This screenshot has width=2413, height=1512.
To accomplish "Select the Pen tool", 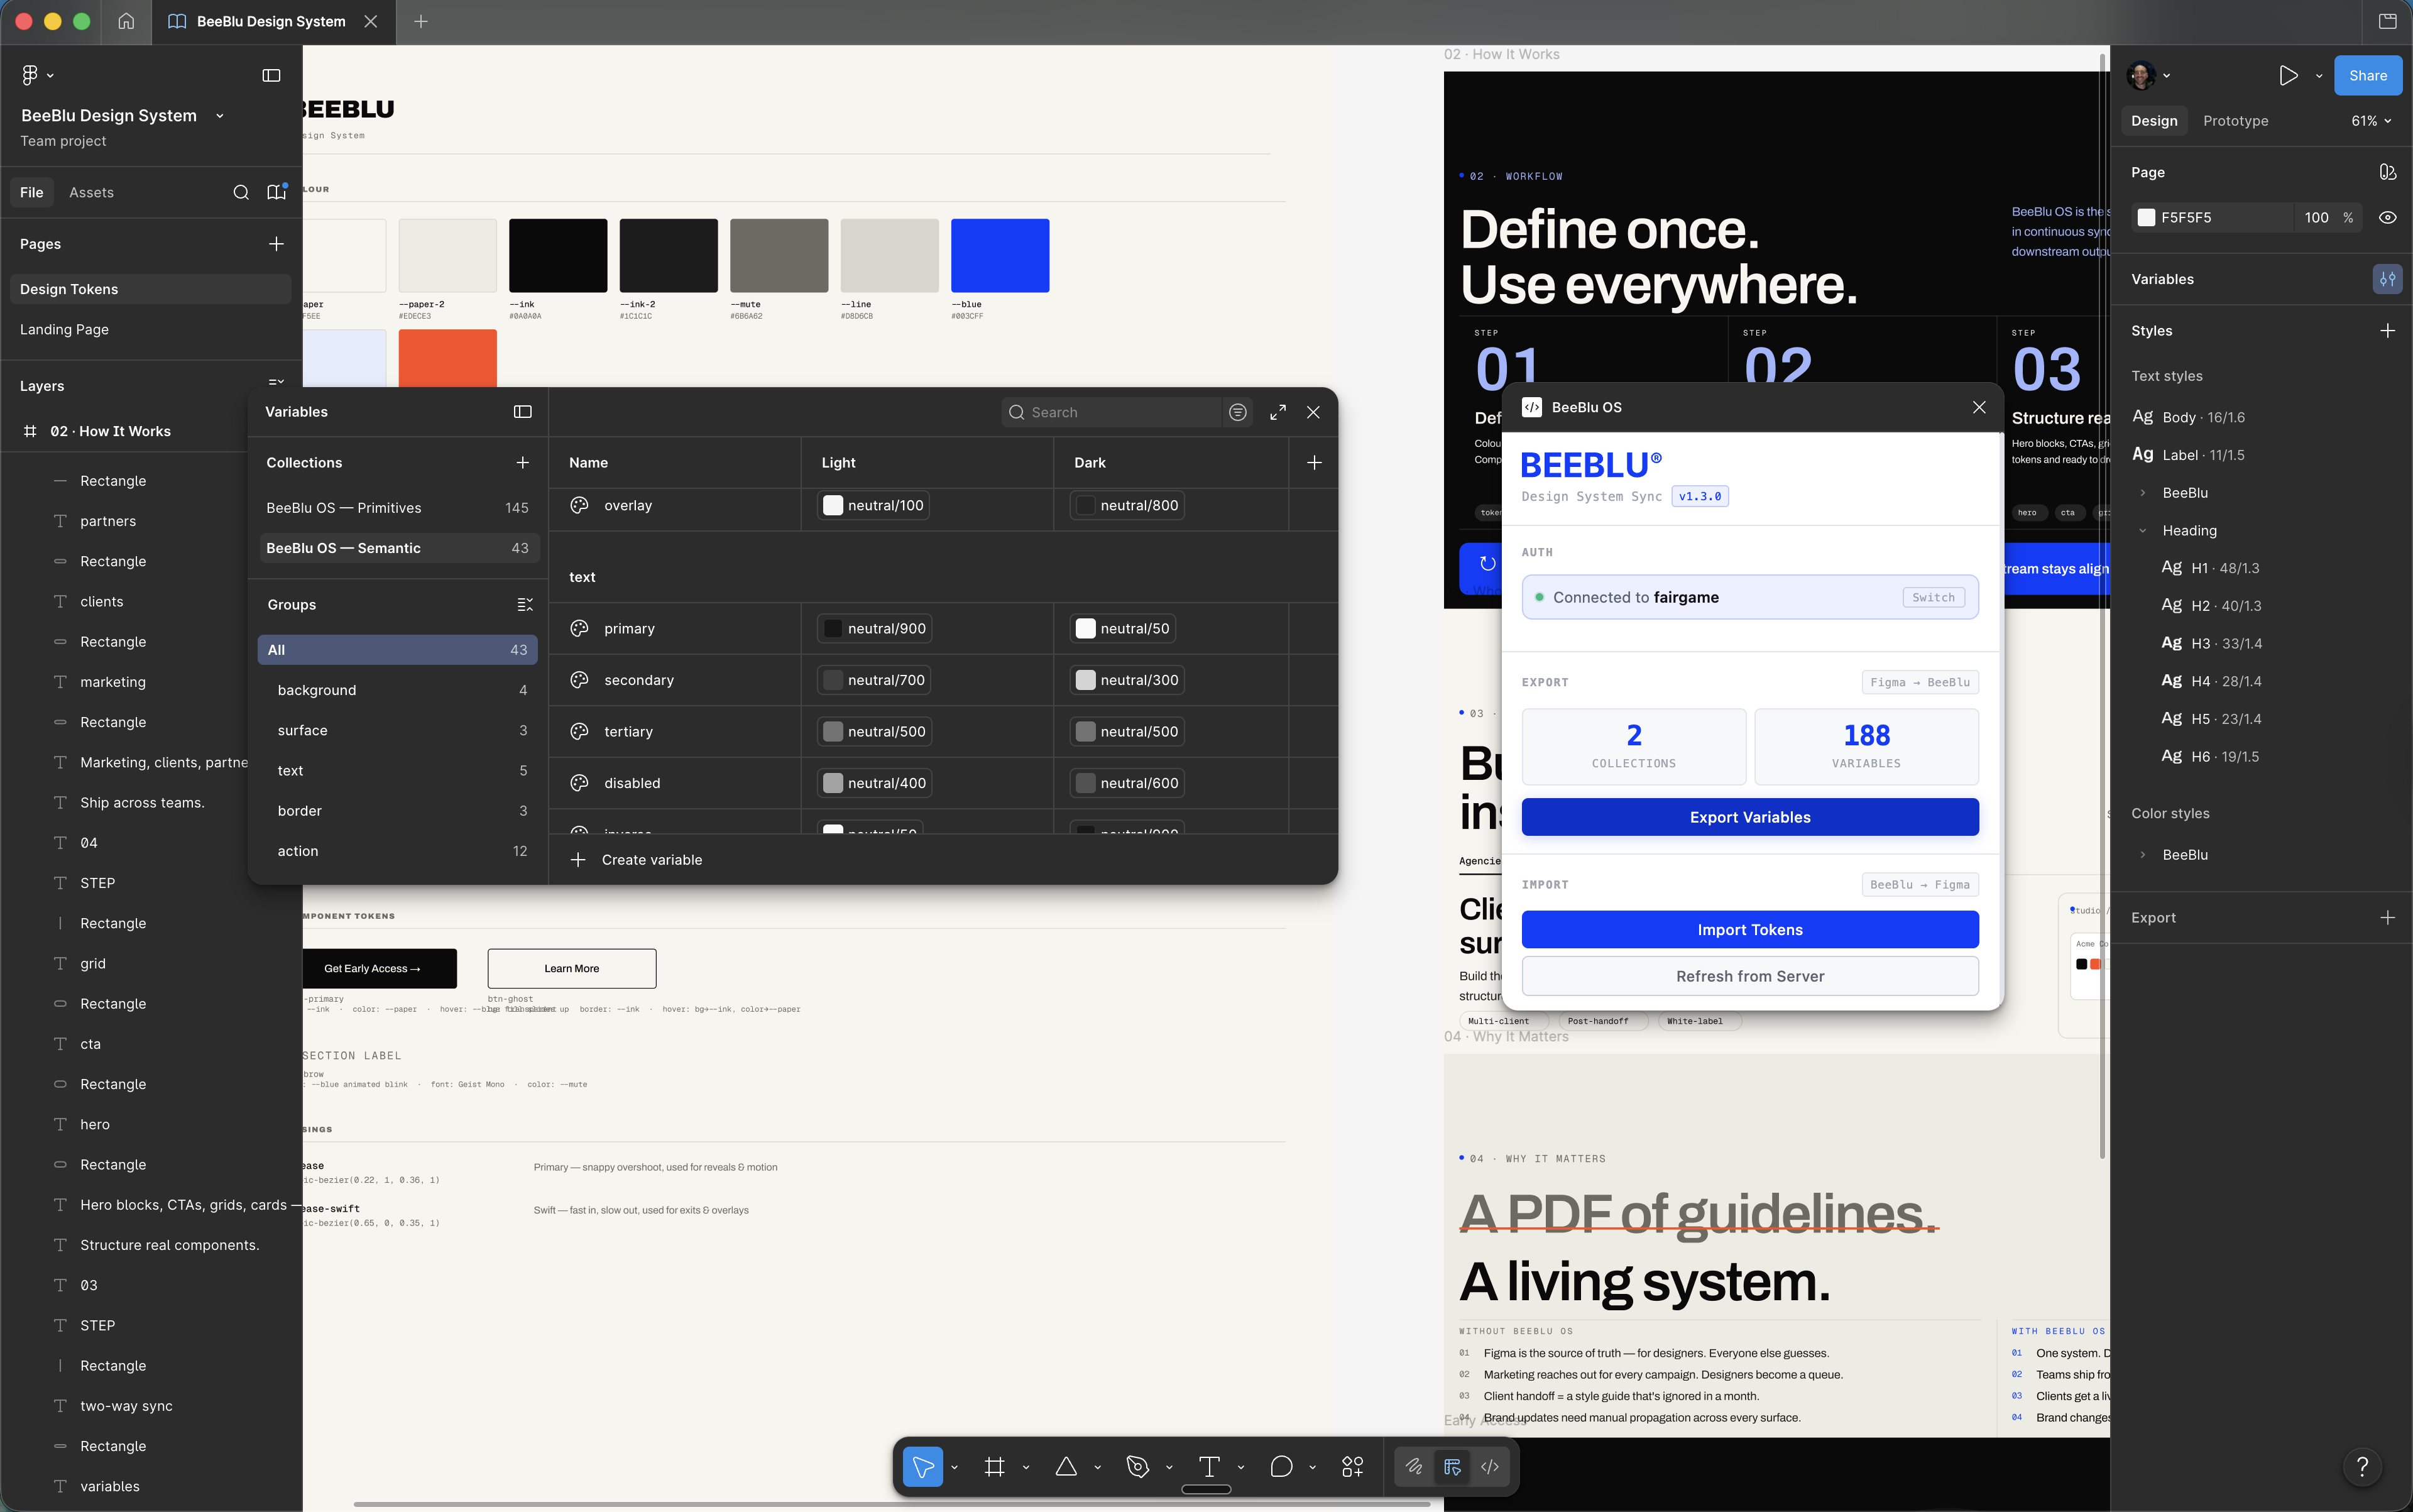I will pos(1138,1467).
